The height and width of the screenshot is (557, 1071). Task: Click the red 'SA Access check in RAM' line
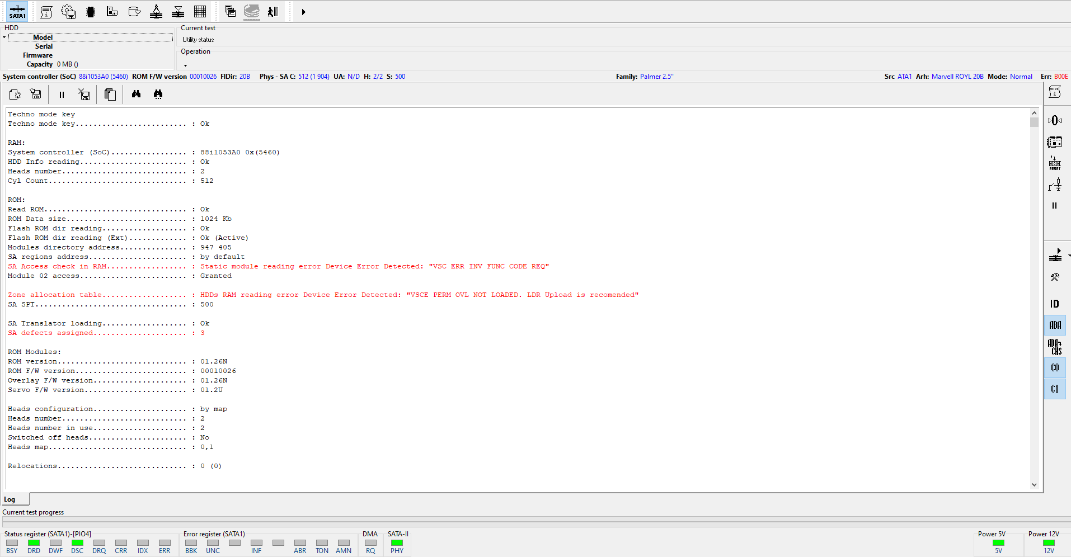coord(278,266)
